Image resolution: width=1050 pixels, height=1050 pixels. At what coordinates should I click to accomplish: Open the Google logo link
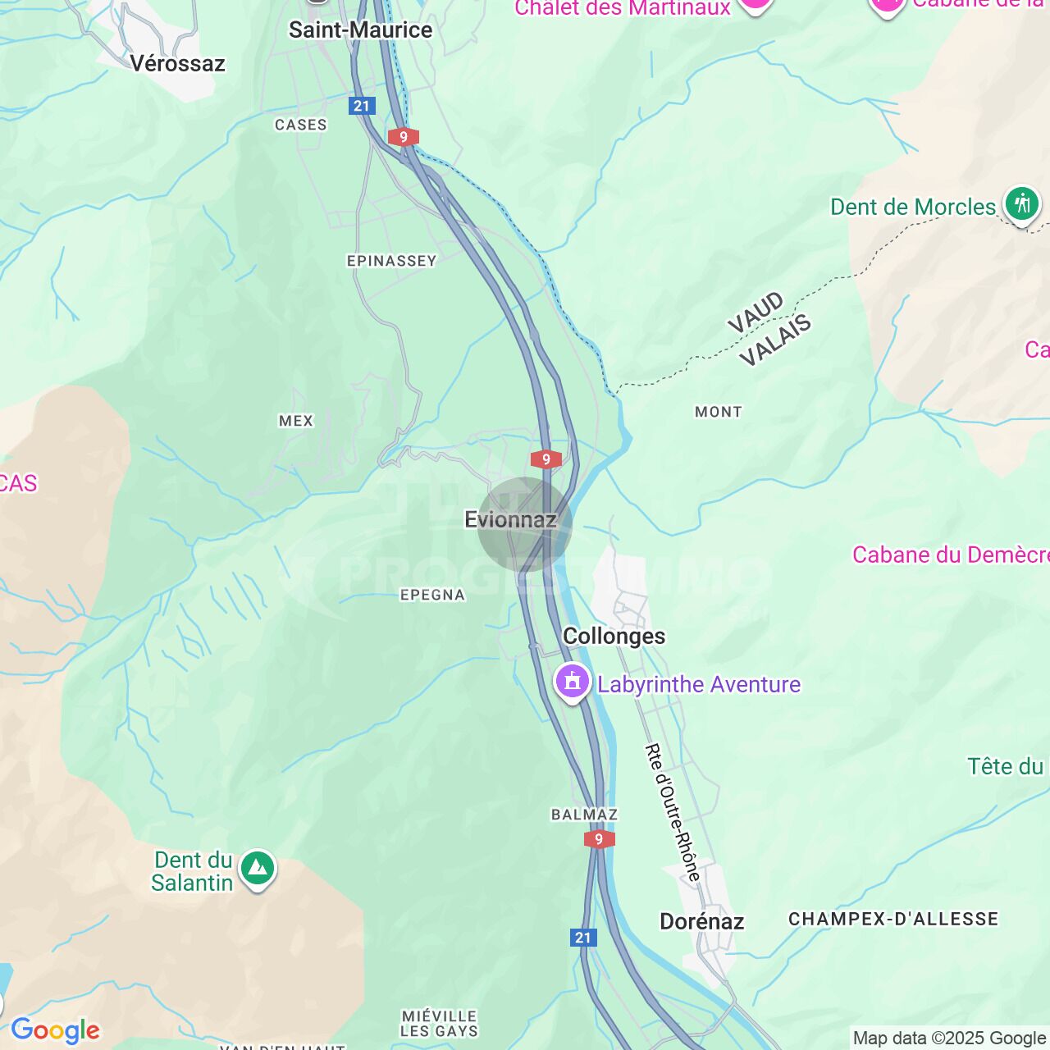[55, 1030]
